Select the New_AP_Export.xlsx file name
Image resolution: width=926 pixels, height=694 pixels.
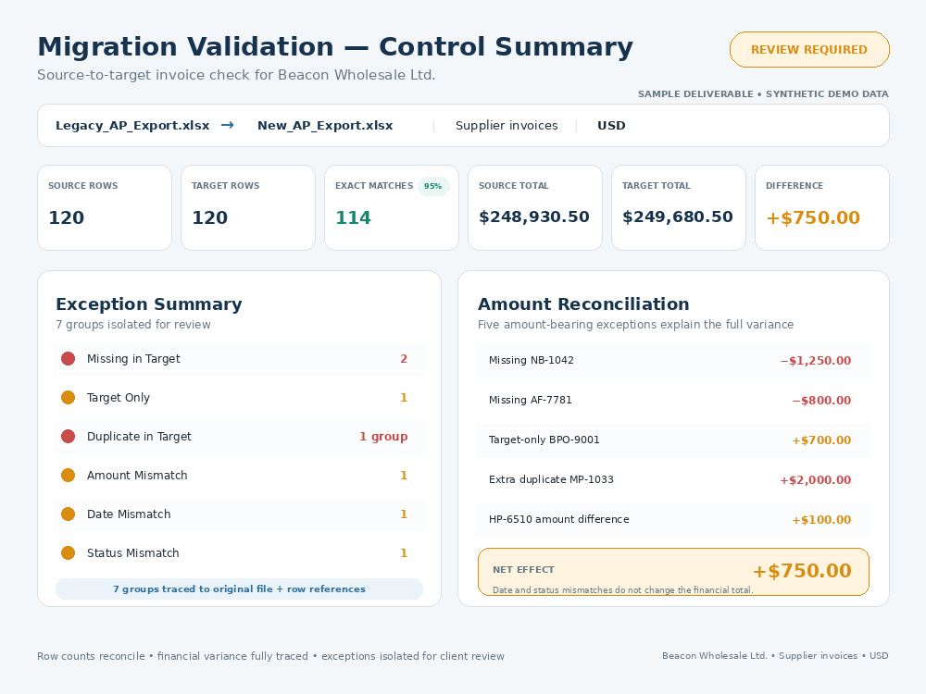point(325,126)
